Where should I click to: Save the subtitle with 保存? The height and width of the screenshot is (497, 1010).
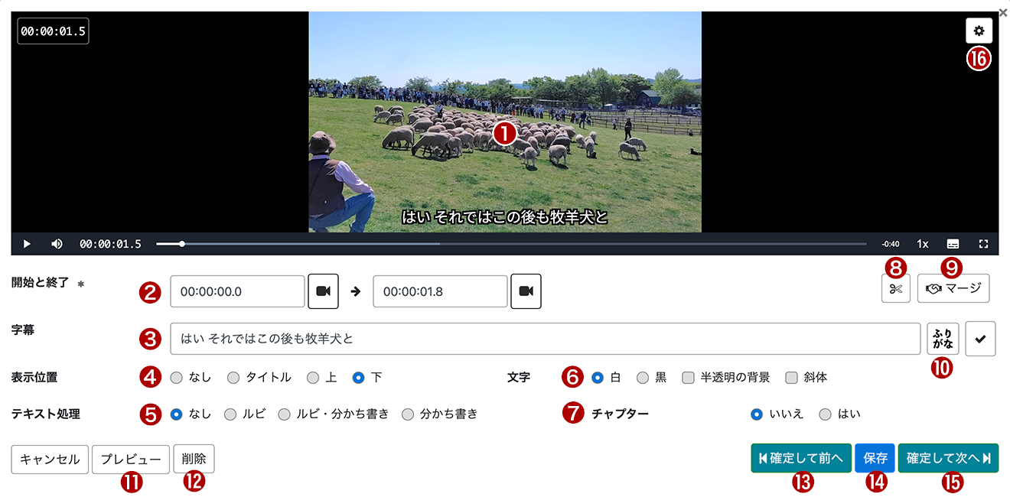coord(875,457)
